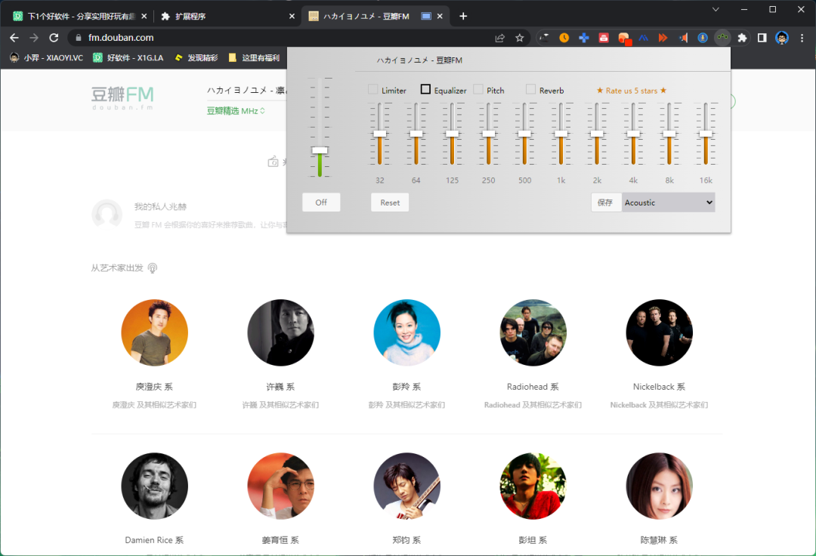816x556 pixels.
Task: Click the podcast icon beside 从艺术家出发
Action: (x=153, y=268)
